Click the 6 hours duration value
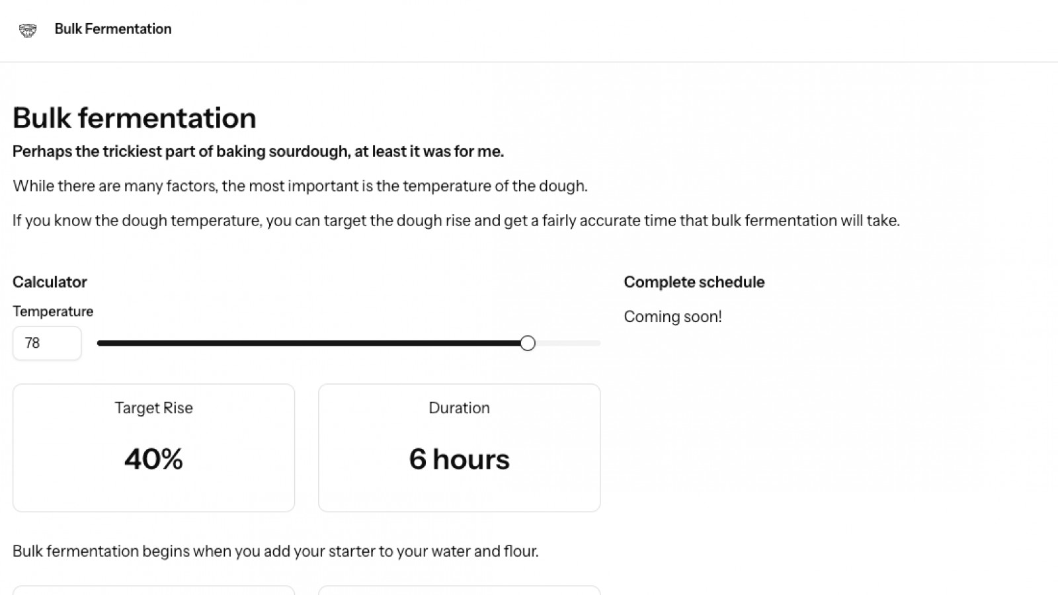This screenshot has height=595, width=1058. coord(459,459)
